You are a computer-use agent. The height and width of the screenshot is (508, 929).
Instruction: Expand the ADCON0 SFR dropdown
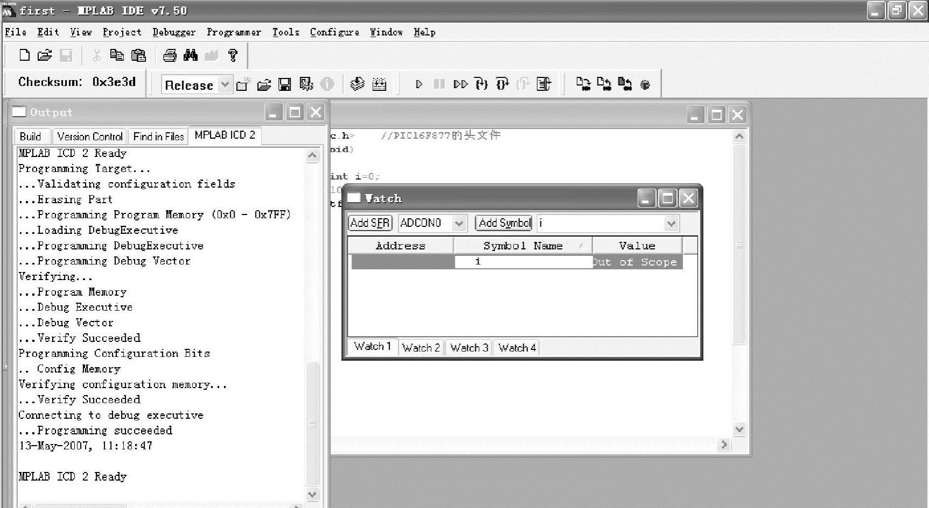[x=459, y=223]
